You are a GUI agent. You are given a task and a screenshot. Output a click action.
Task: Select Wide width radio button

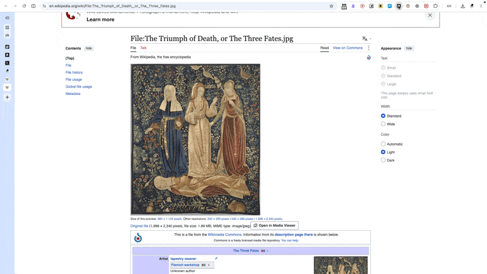[x=383, y=124]
